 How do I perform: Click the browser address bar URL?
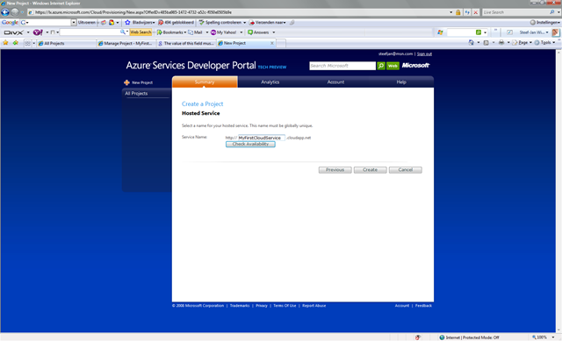coord(238,12)
